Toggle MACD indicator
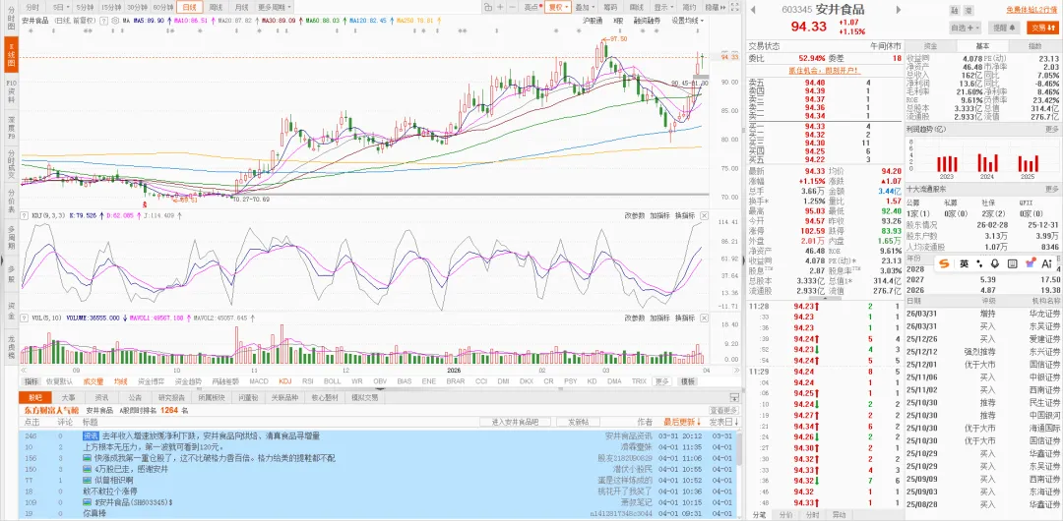This screenshot has height=521, width=1063. tap(259, 381)
